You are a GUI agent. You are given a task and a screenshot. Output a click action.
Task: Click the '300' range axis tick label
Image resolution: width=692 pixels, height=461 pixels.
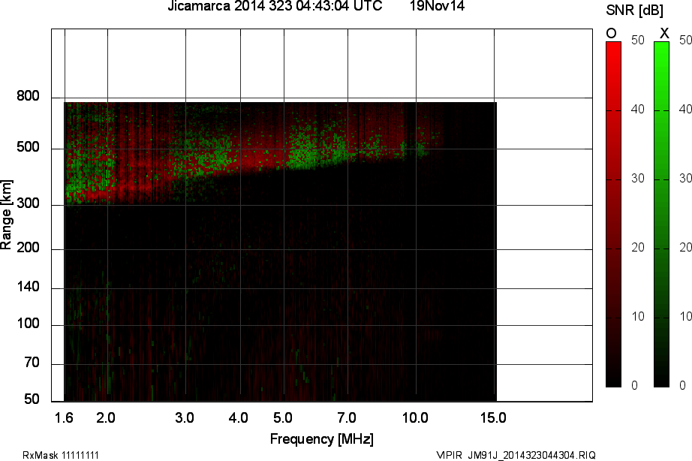(x=28, y=203)
